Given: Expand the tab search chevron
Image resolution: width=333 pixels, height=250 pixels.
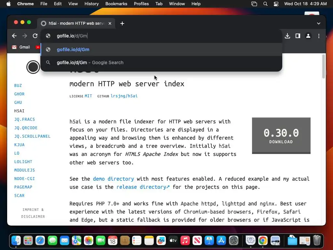Looking at the screenshot, I should point(319,23).
